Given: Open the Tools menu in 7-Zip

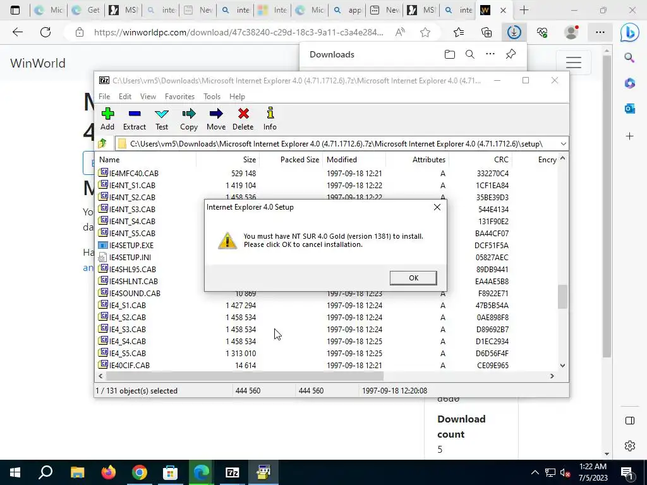Looking at the screenshot, I should [x=212, y=97].
